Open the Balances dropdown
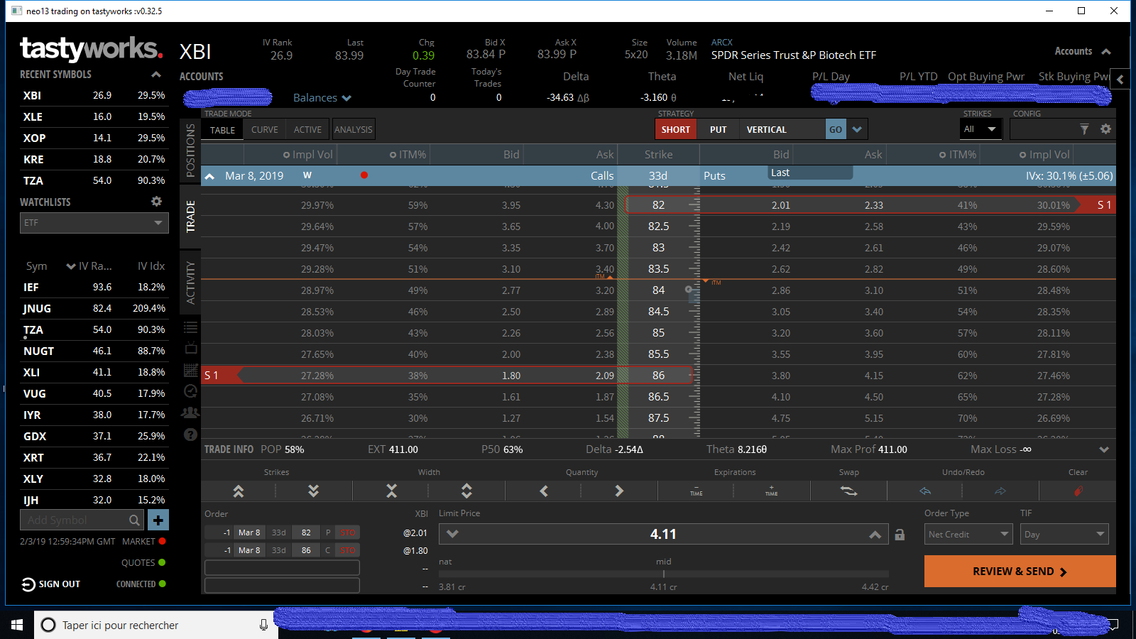 (x=322, y=98)
